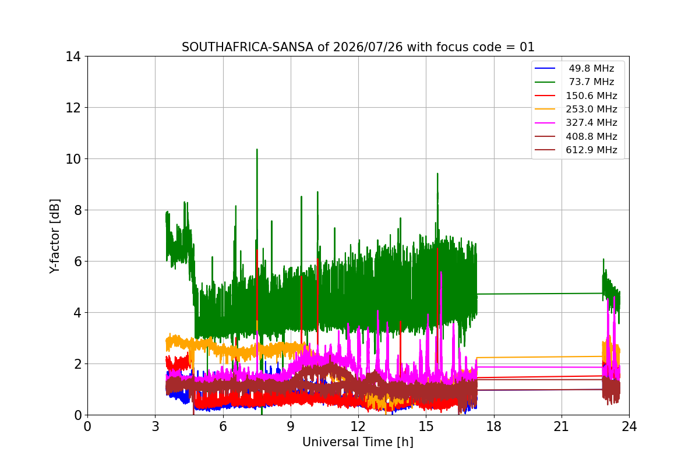Click the green spike peak near 15.5 h
699x466 pixels.
(x=437, y=175)
